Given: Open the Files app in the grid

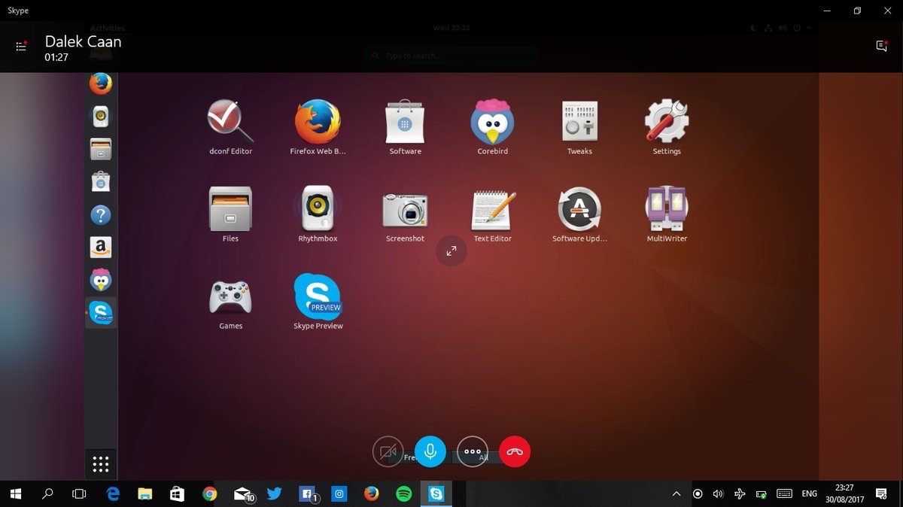Looking at the screenshot, I should tap(230, 209).
